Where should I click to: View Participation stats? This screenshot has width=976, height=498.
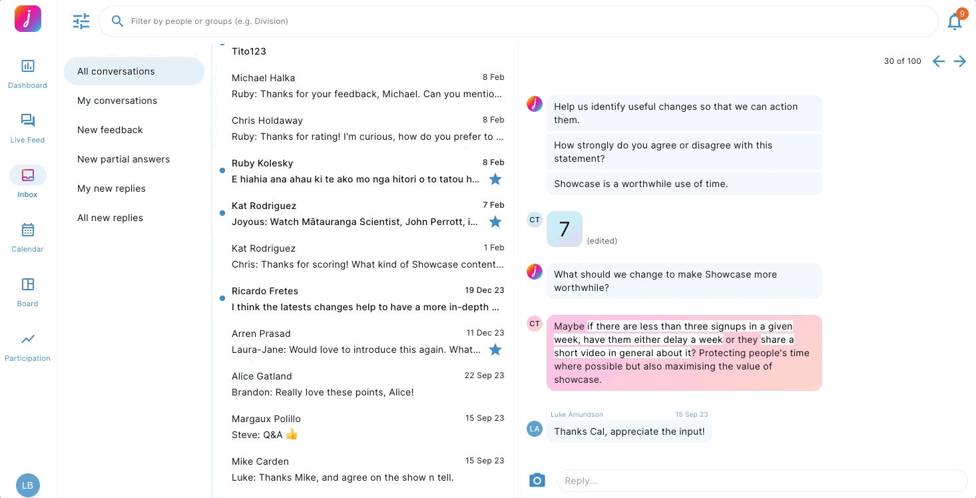(27, 346)
